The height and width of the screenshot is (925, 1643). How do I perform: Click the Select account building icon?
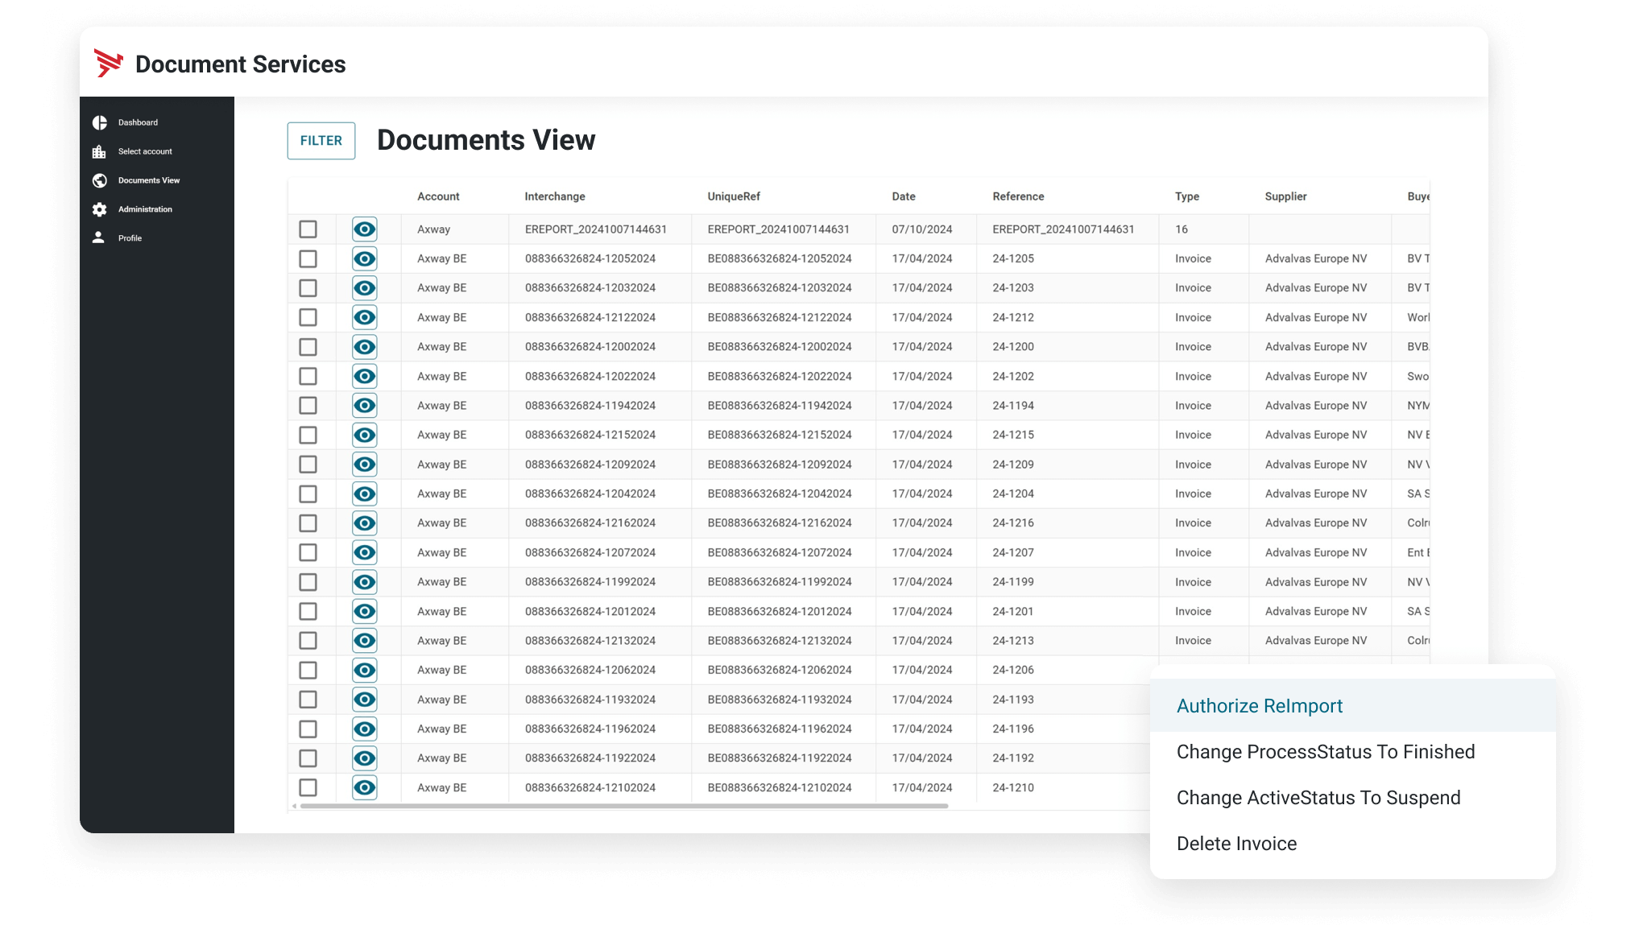99,151
